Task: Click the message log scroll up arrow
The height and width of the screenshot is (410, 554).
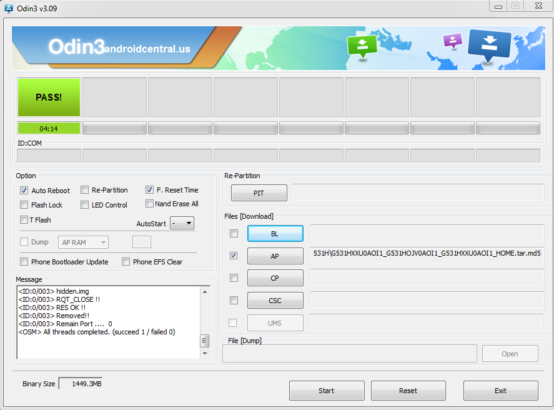Action: [205, 292]
